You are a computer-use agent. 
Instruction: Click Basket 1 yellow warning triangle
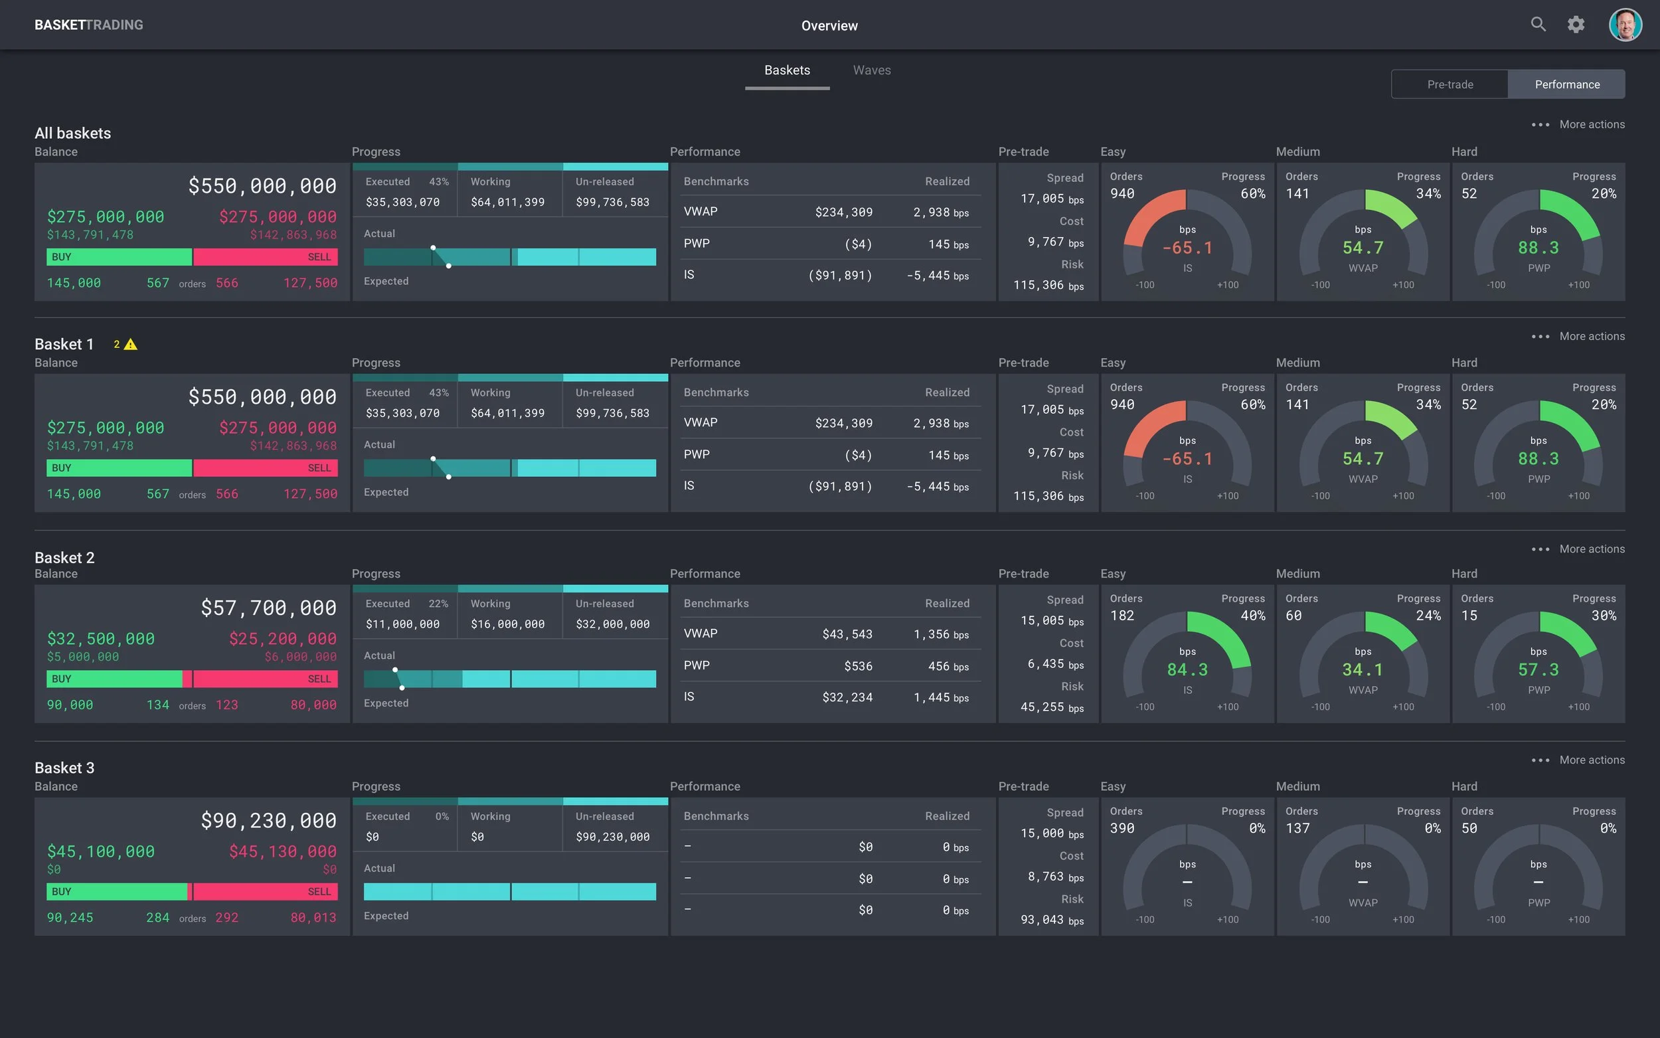(130, 345)
